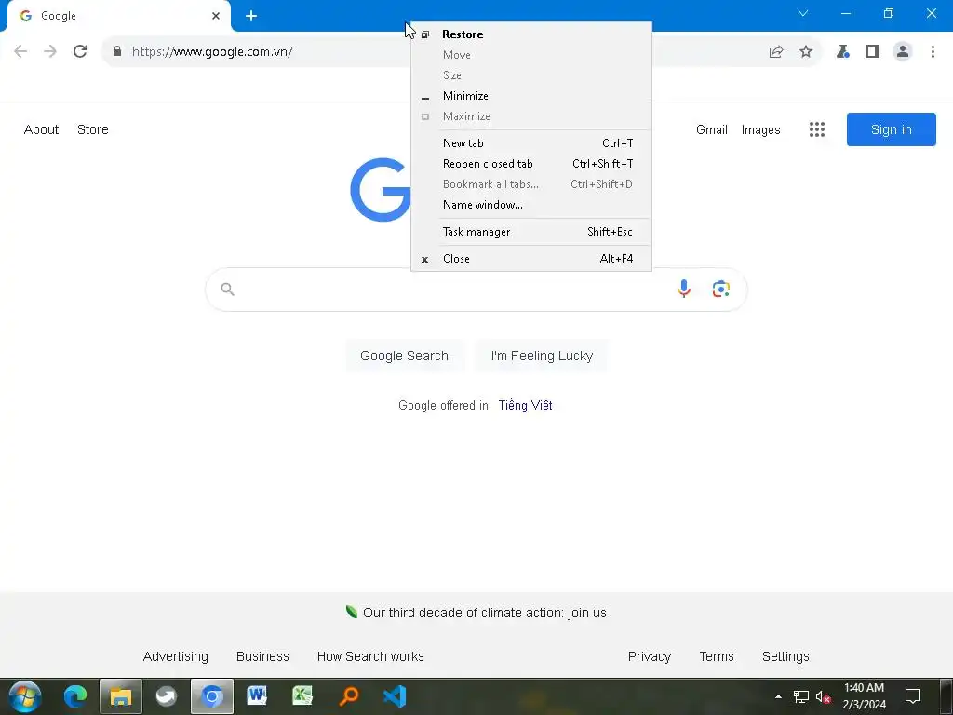The width and height of the screenshot is (953, 715).
Task: Click the browser forward arrow
Action: click(50, 52)
